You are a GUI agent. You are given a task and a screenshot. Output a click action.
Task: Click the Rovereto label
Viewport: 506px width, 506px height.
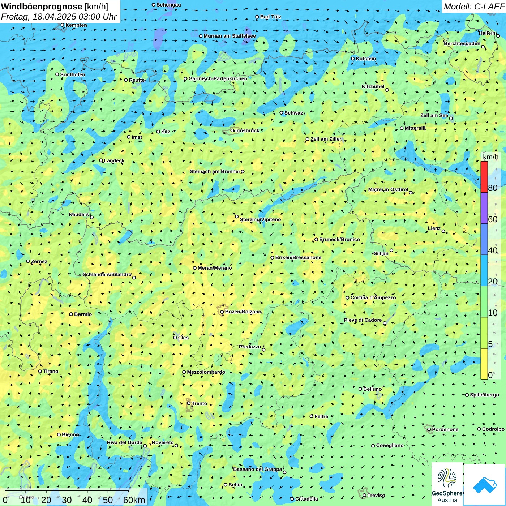click(x=163, y=442)
